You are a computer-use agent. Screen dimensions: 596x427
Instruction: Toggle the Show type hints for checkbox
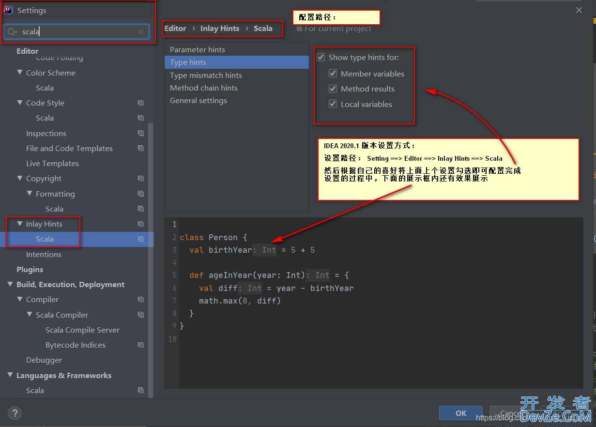tap(321, 57)
